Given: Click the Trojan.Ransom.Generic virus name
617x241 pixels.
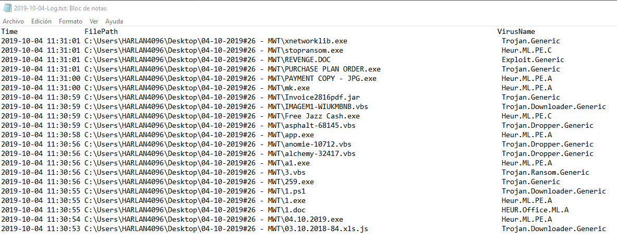Looking at the screenshot, I should click(x=545, y=172).
